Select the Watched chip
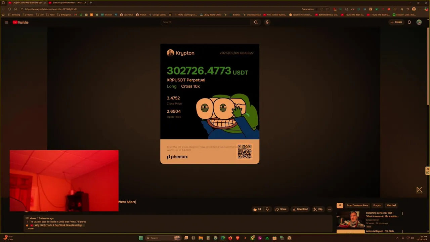The image size is (430, 242). coord(391,205)
